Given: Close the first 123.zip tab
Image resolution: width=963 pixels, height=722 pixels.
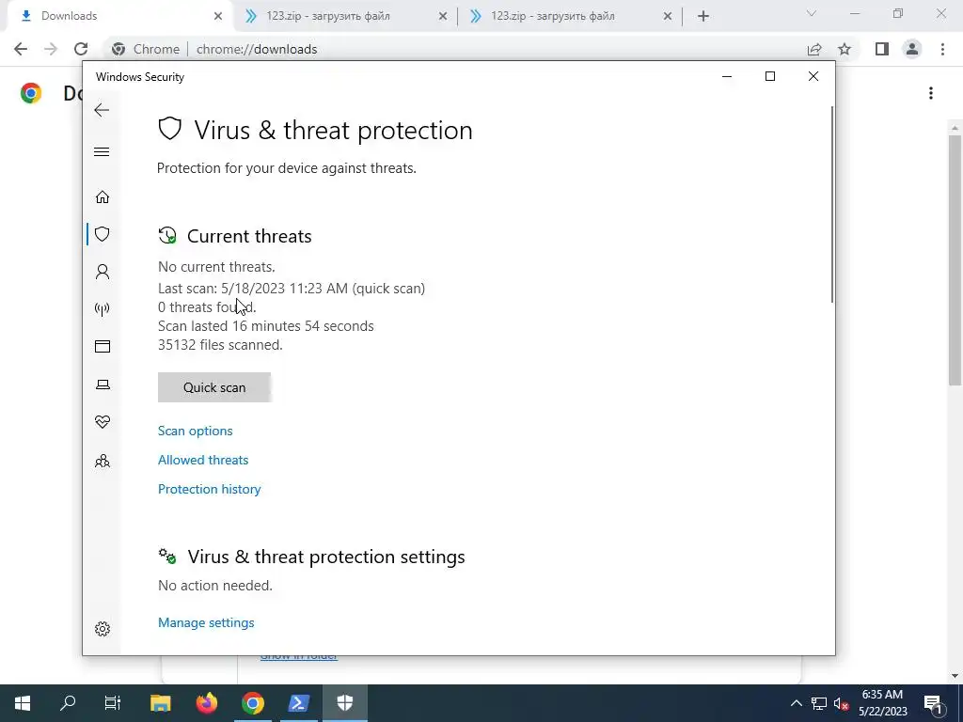Looking at the screenshot, I should (x=443, y=17).
